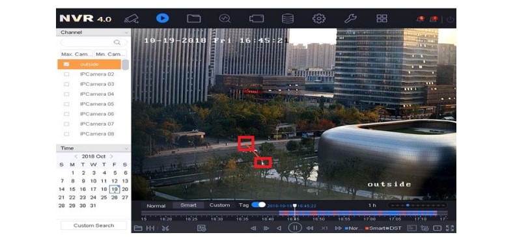
Task: Check the IPCamera 04 checkbox
Action: 66,94
